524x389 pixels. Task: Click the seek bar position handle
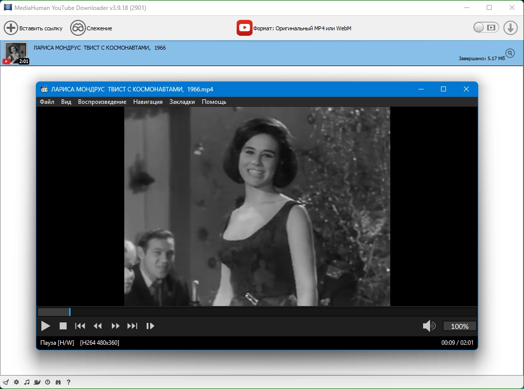(70, 312)
